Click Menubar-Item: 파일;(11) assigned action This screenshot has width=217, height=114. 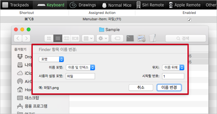click(x=102, y=19)
